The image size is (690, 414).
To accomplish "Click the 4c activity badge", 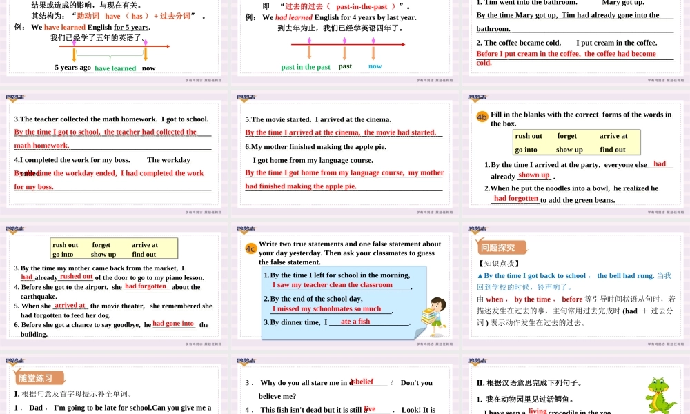I will 250,249.
